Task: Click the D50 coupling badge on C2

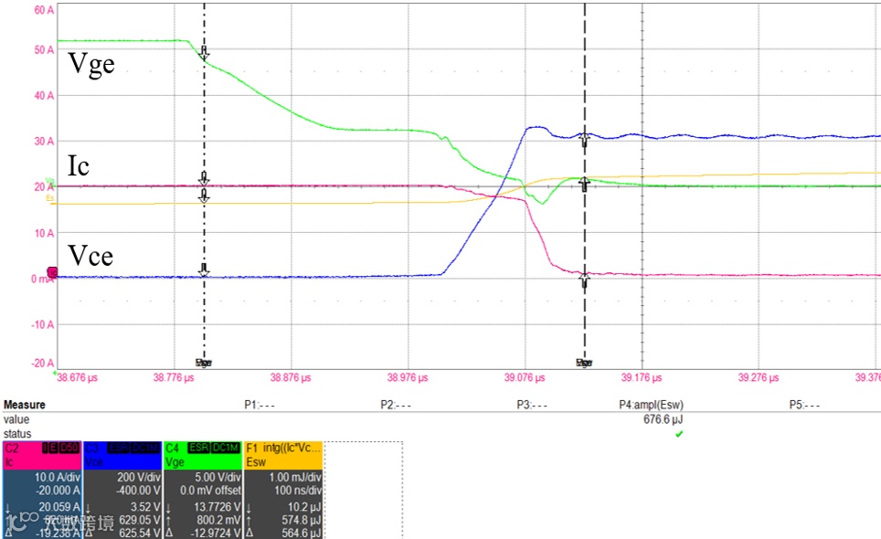Action: point(69,448)
